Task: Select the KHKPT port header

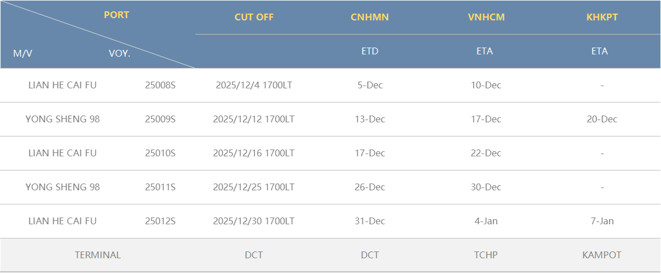Action: [602, 17]
